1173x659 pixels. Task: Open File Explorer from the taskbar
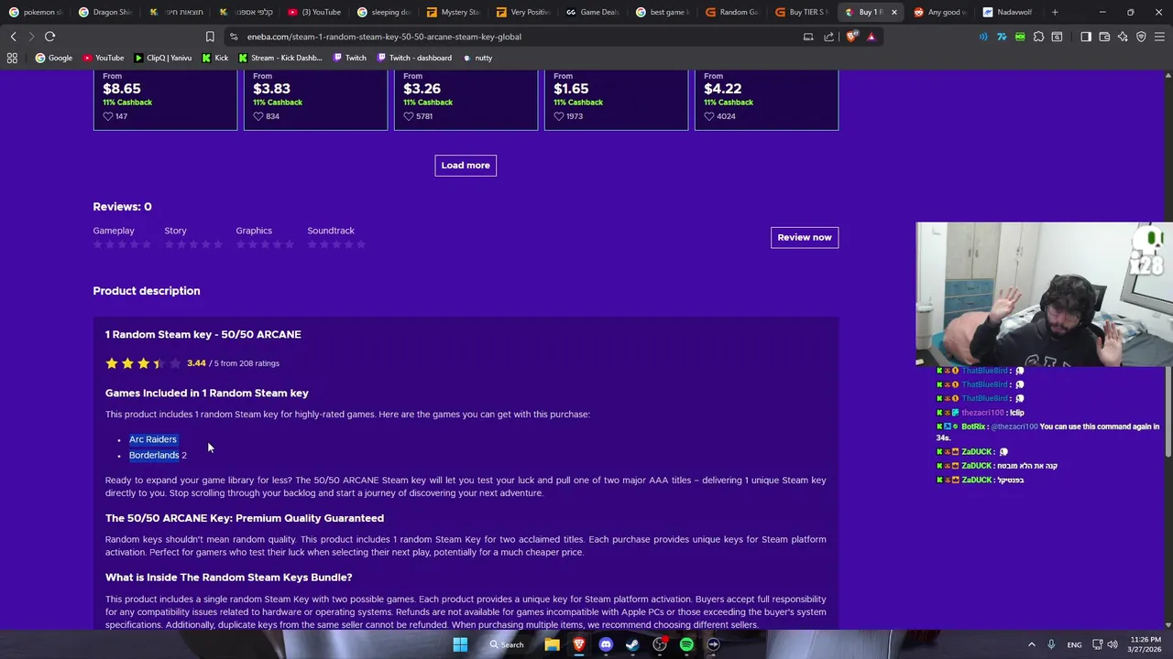tap(552, 644)
